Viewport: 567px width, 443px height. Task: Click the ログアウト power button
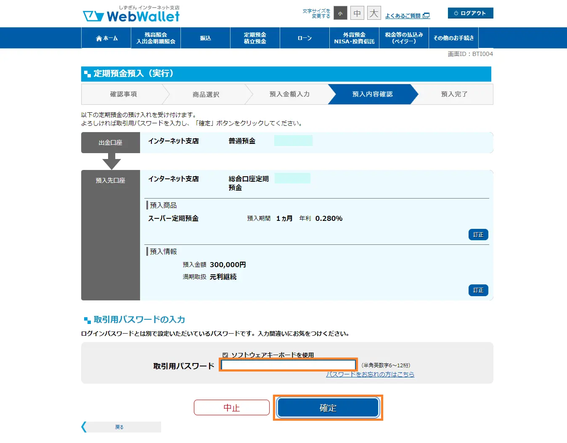click(x=470, y=13)
